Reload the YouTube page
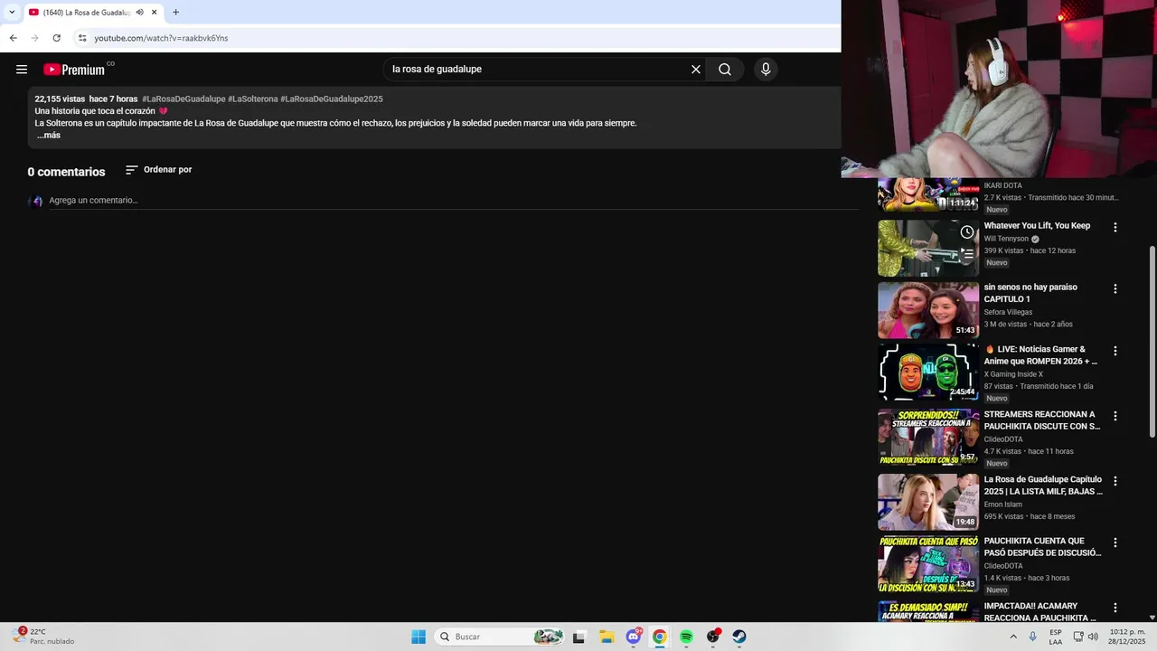Image resolution: width=1157 pixels, height=651 pixels. 56,38
